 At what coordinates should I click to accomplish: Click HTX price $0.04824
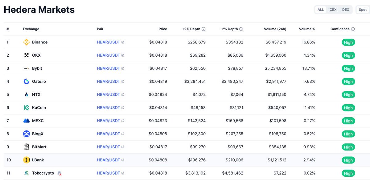[158, 95]
